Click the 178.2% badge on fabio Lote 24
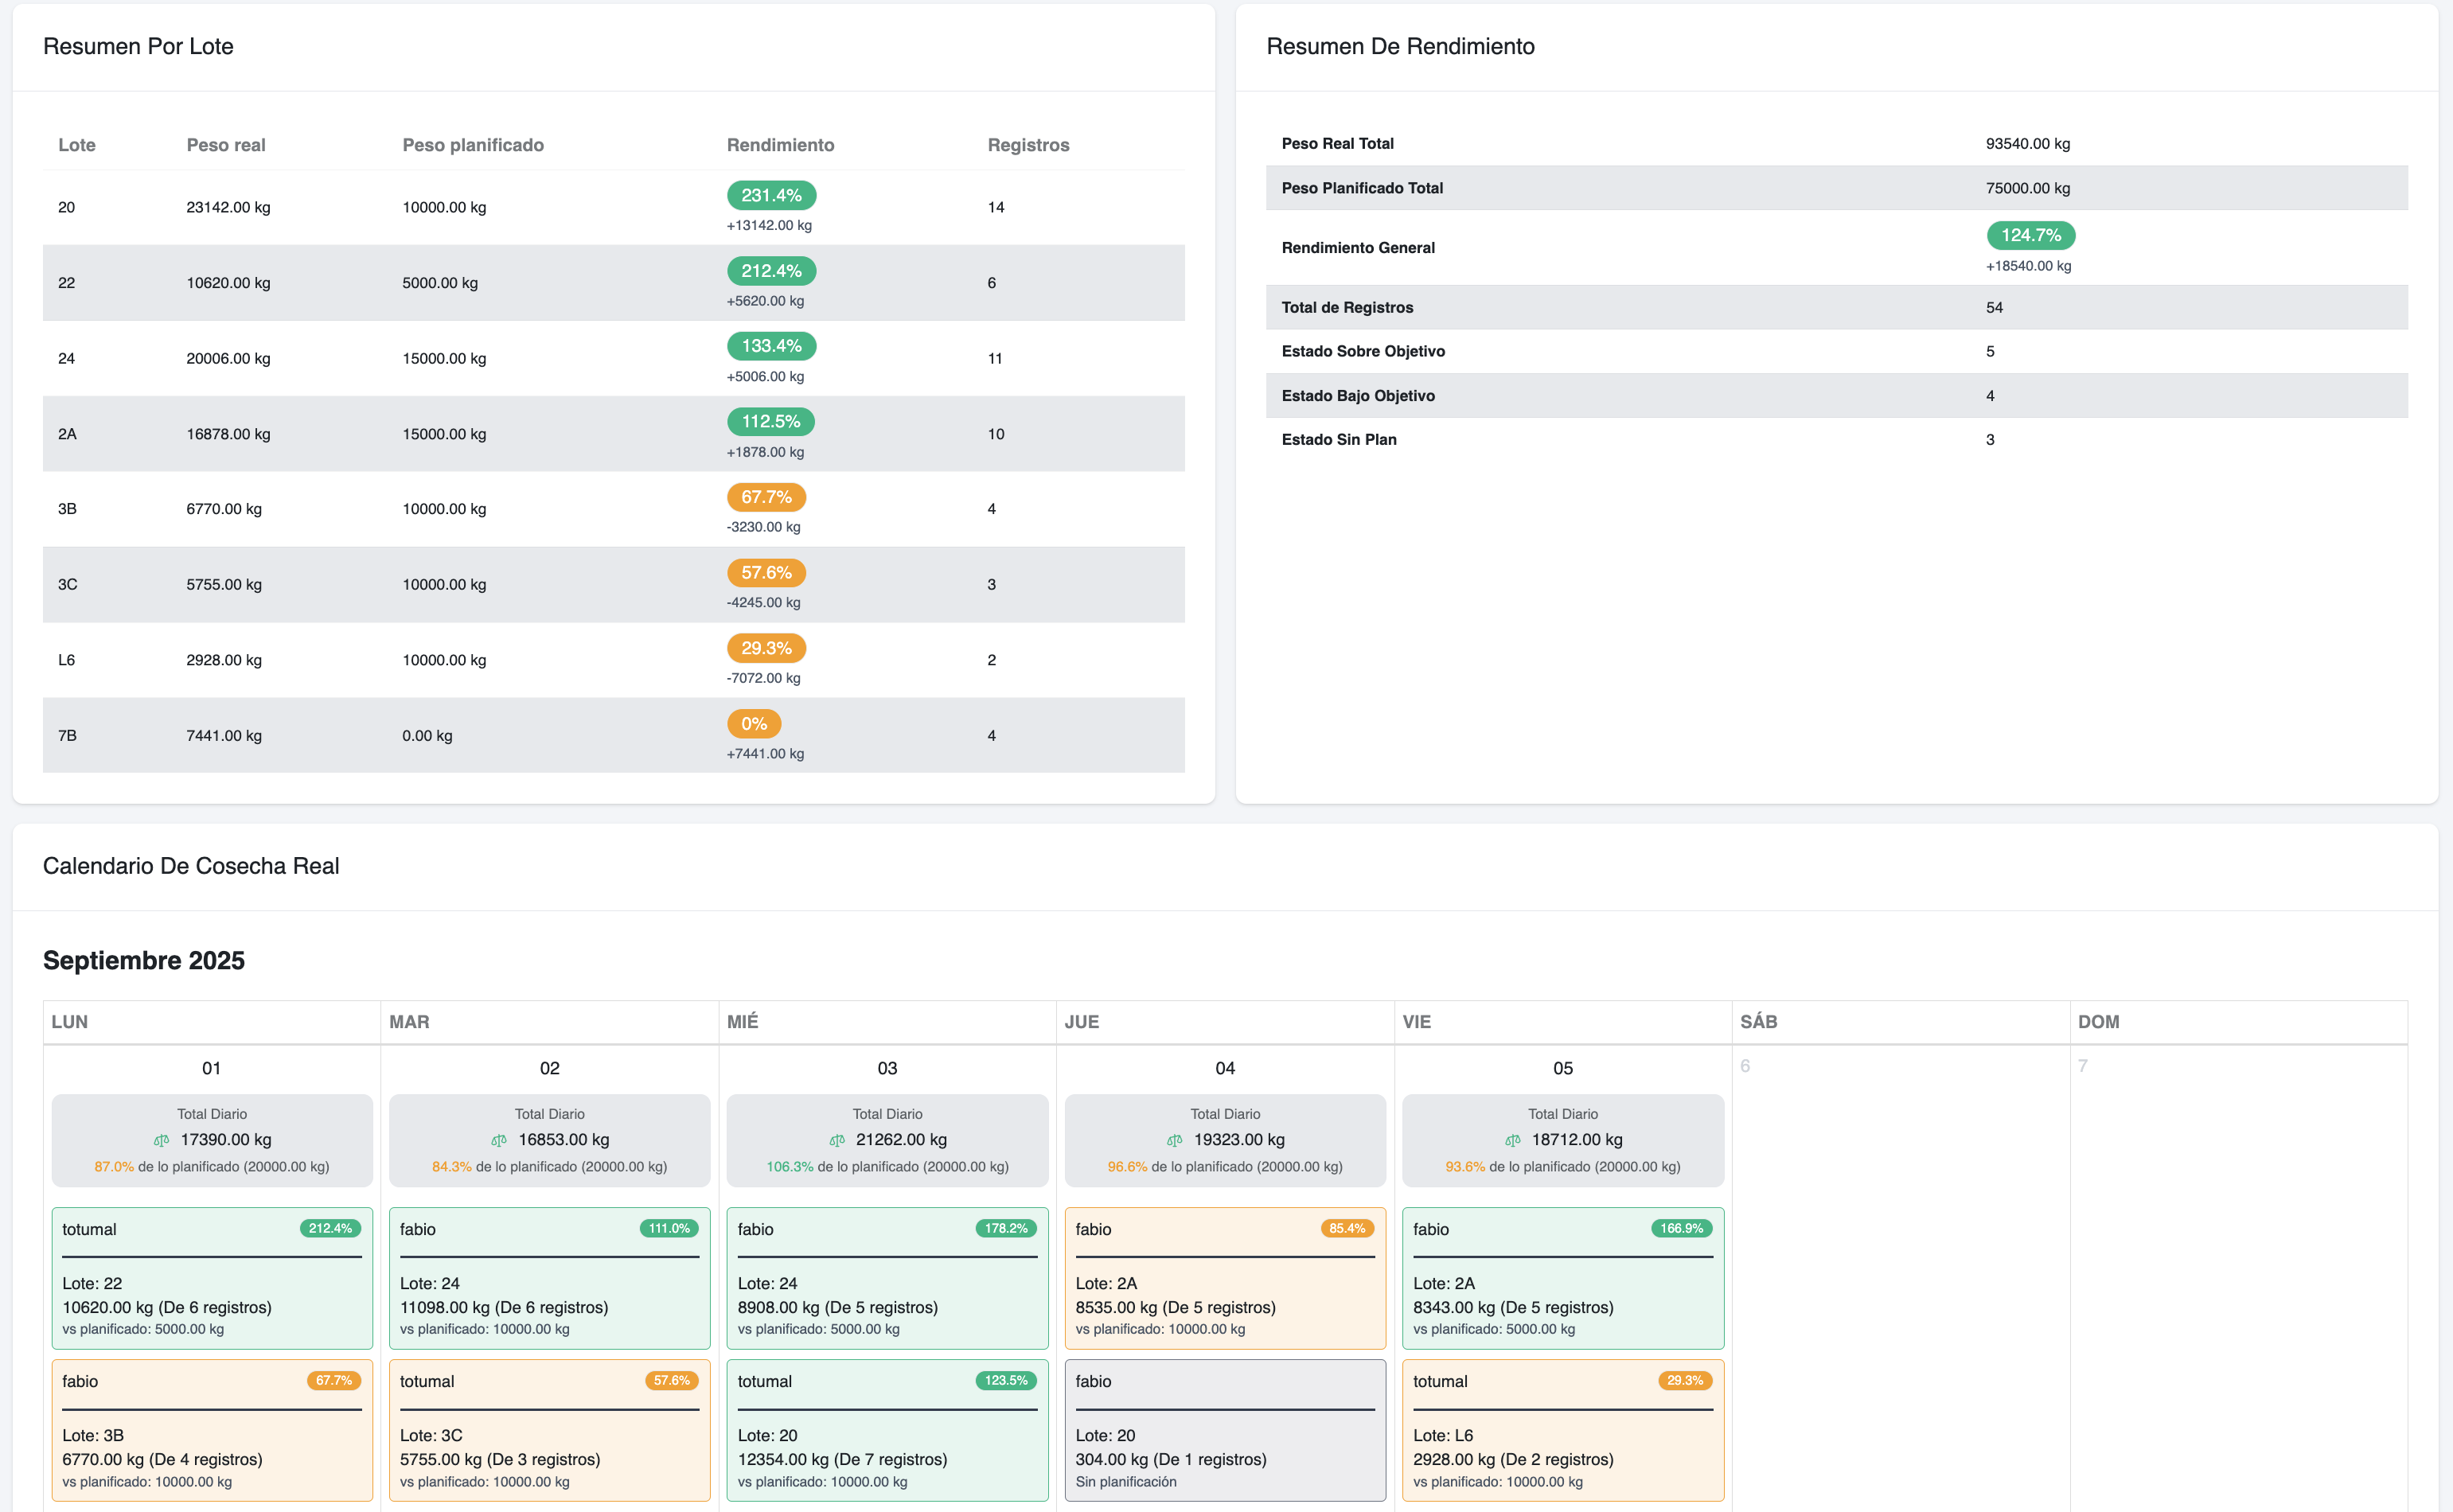The height and width of the screenshot is (1512, 2453). tap(1006, 1228)
